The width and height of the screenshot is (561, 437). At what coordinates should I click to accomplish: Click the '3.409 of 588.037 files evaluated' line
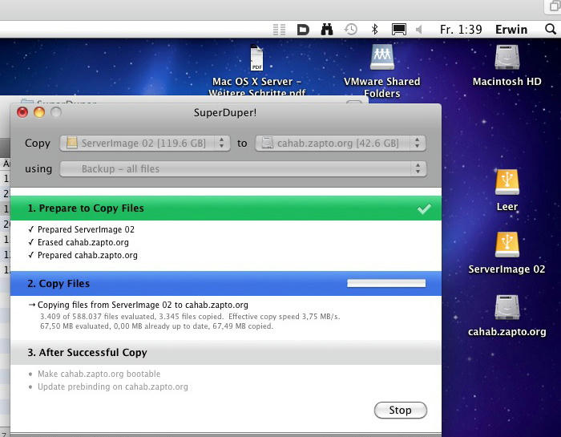(190, 317)
